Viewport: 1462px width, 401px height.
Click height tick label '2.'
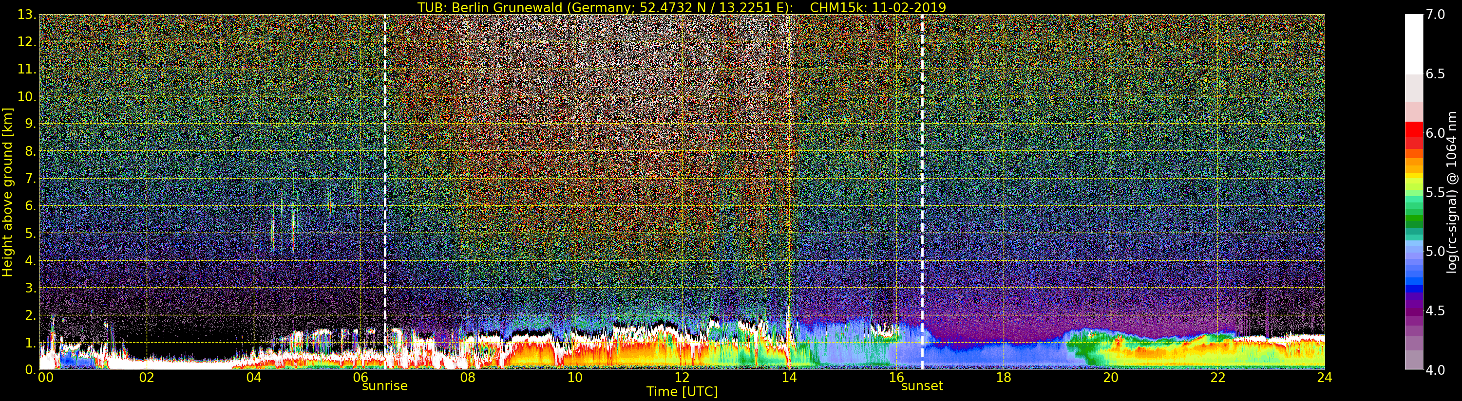[30, 315]
